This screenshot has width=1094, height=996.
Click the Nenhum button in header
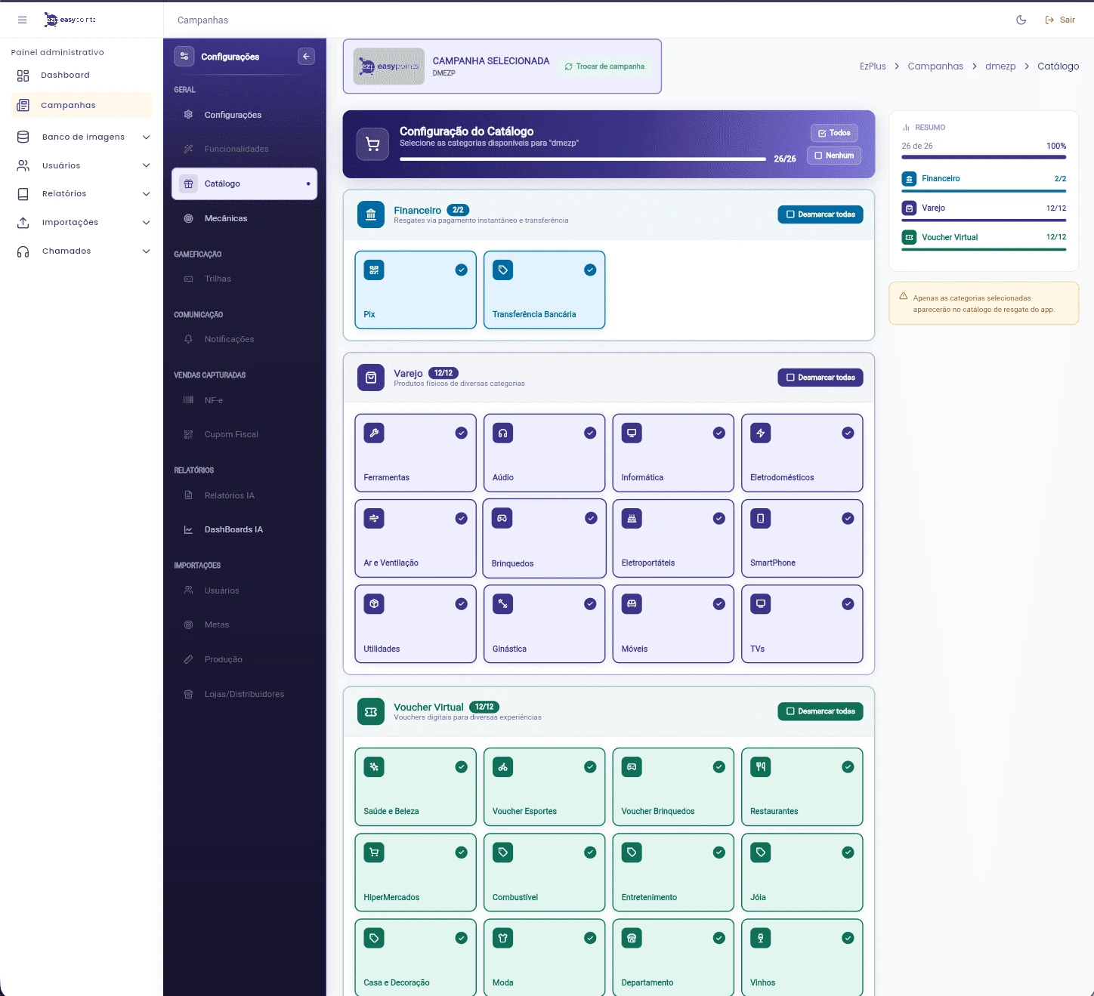tap(834, 156)
